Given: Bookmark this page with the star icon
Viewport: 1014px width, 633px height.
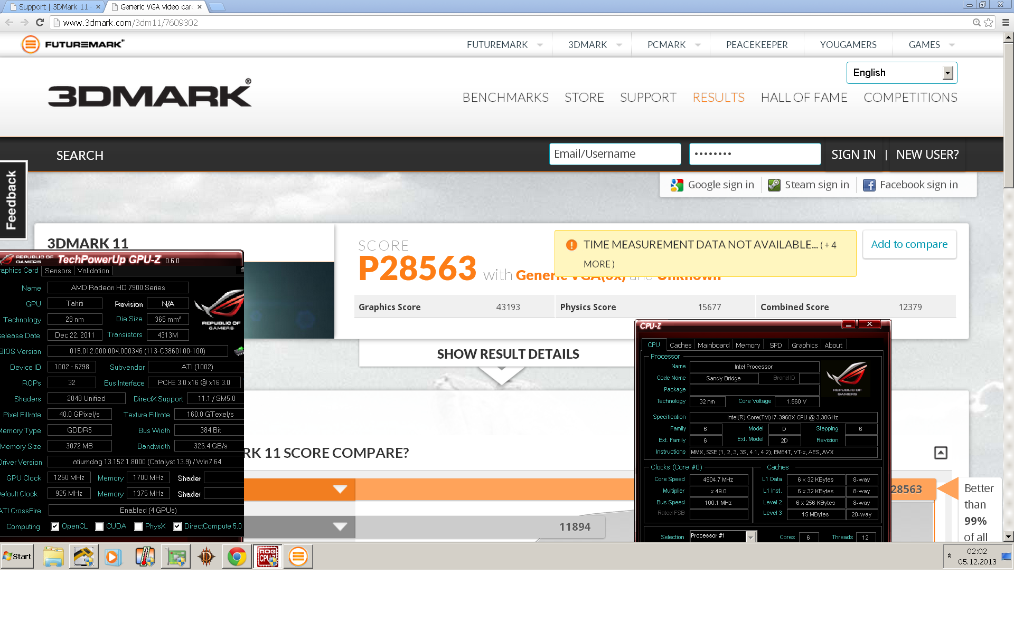Looking at the screenshot, I should (989, 22).
